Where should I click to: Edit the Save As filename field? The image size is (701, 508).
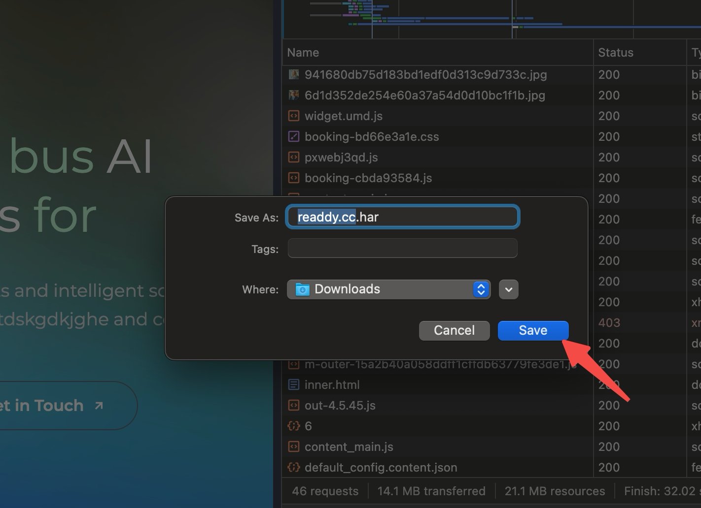point(402,217)
